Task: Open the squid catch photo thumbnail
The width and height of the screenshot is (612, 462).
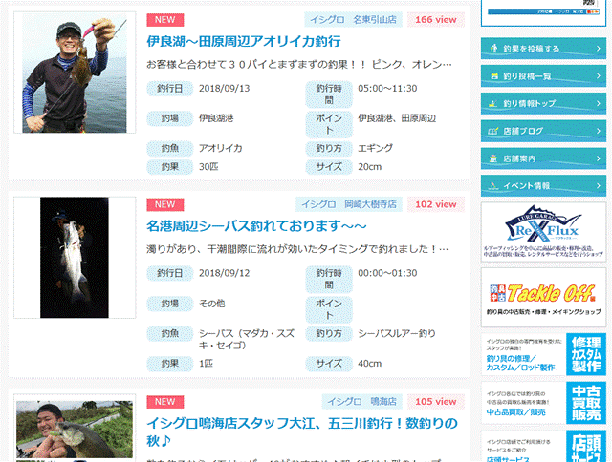Action: click(x=75, y=73)
